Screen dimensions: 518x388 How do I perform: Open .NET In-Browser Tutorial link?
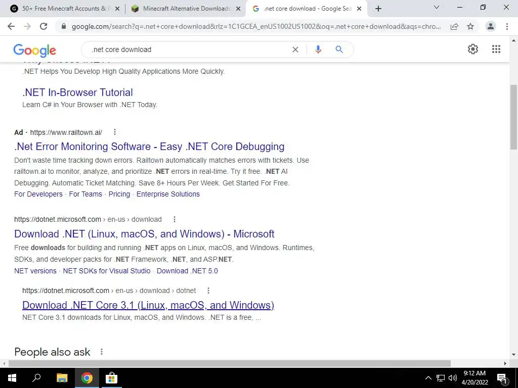[77, 92]
